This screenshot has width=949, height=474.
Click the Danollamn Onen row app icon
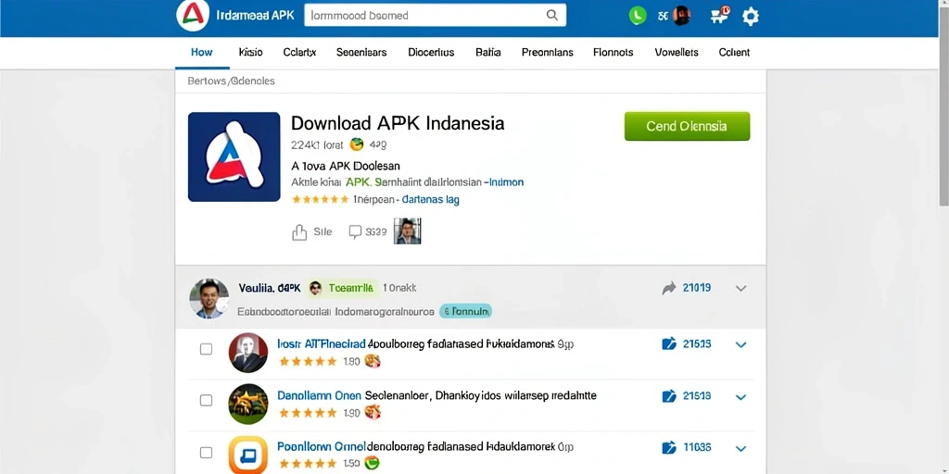point(248,404)
